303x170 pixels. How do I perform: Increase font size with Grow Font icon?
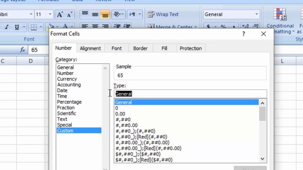click(60, 15)
